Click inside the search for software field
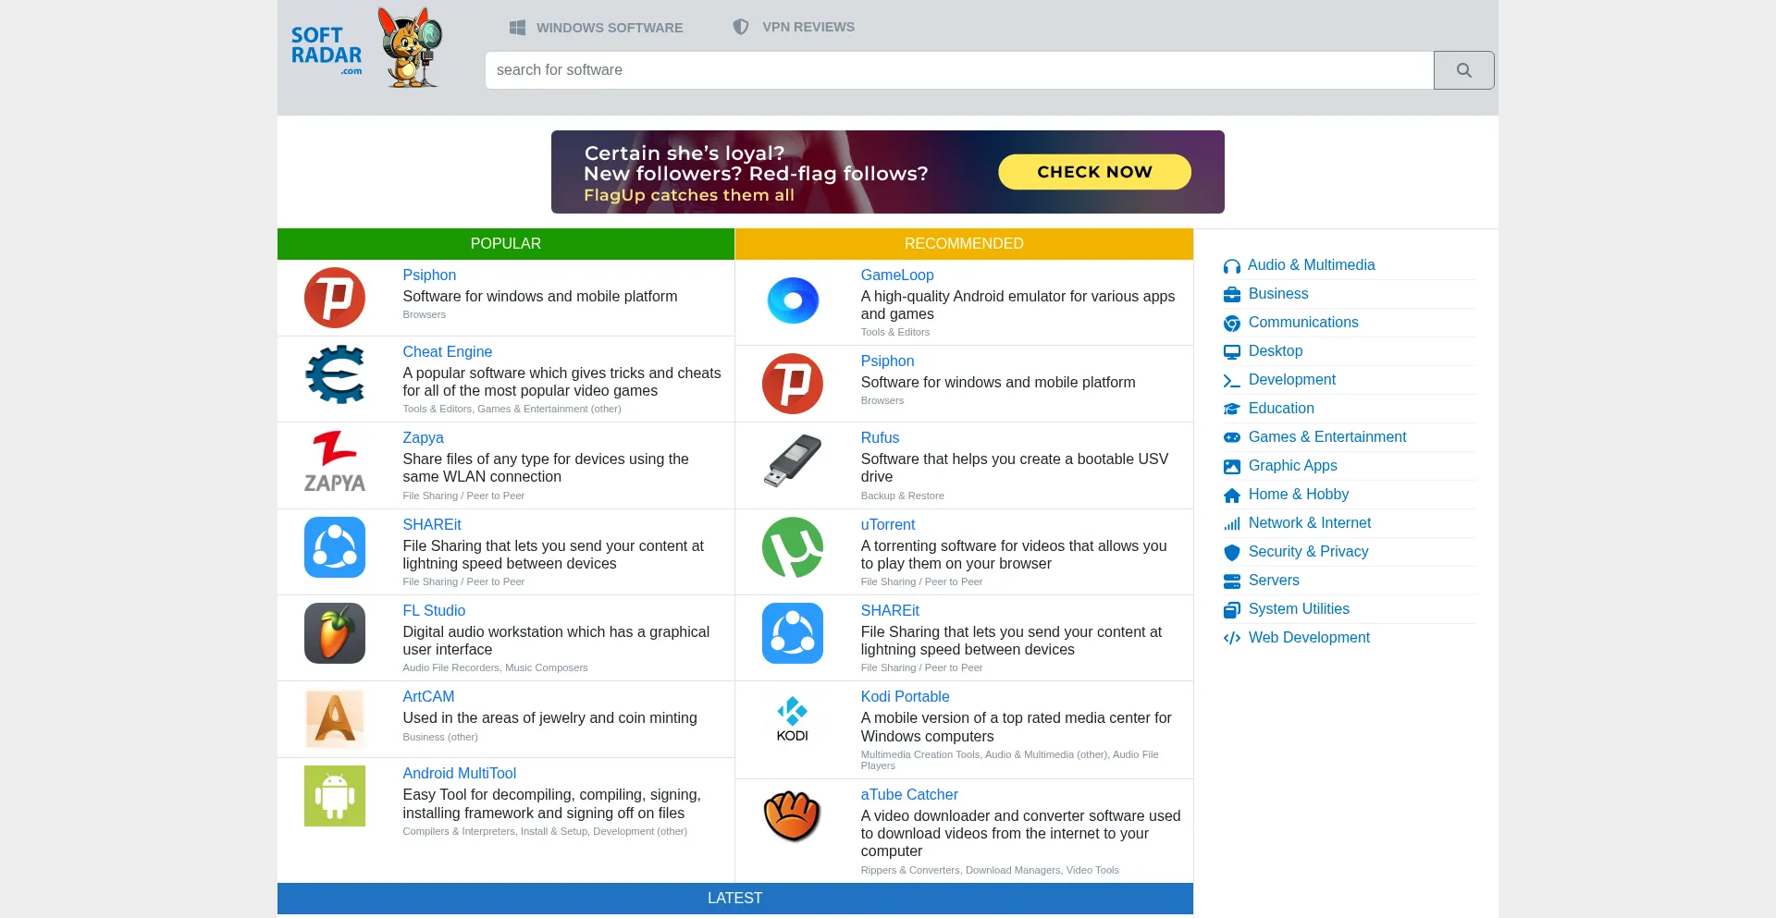This screenshot has height=918, width=1776. 958,70
